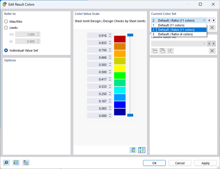This screenshot has height=169, width=220.
Task: Click the positive limit 1.000 field
Action: (28, 34)
